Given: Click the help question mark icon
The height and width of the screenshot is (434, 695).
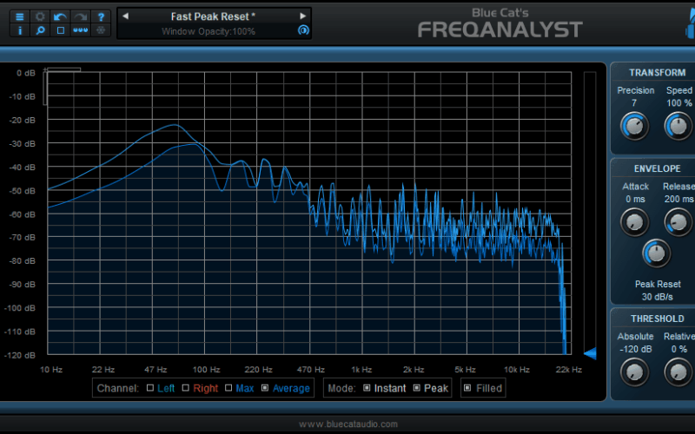Looking at the screenshot, I should 102,16.
